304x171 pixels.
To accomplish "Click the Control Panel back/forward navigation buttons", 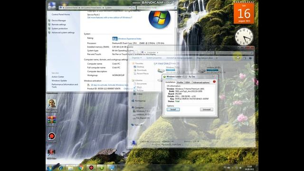I will [52, 6].
